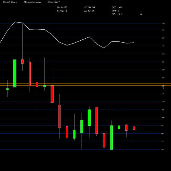Click the 125 price axis label
The image size is (171, 171).
coord(163,78)
